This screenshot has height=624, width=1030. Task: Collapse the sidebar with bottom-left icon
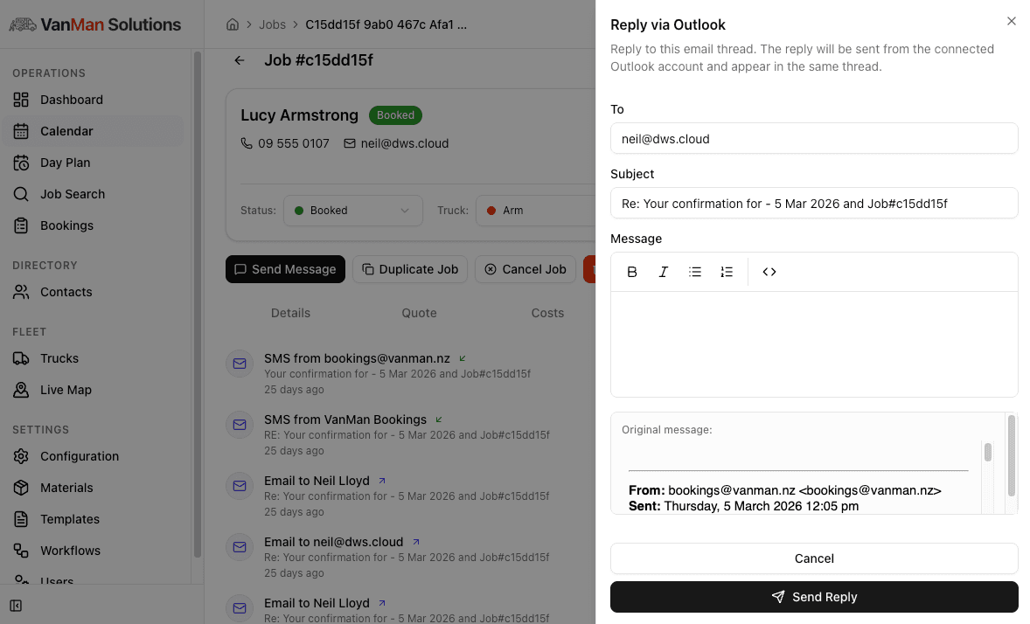click(x=16, y=606)
